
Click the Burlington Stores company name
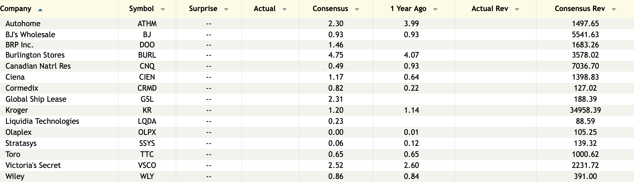(x=35, y=55)
